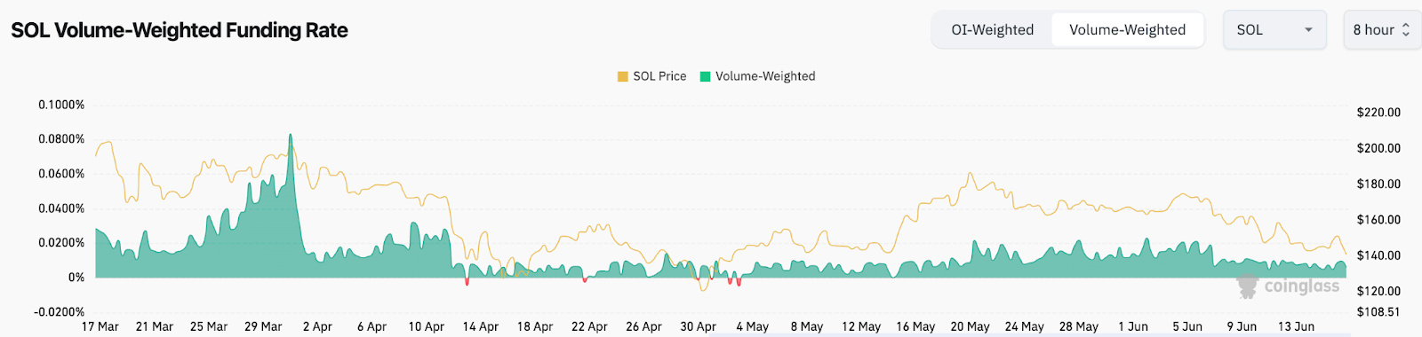Image resolution: width=1422 pixels, height=337 pixels.
Task: Click the 17 Mar date label
Action: pos(100,326)
